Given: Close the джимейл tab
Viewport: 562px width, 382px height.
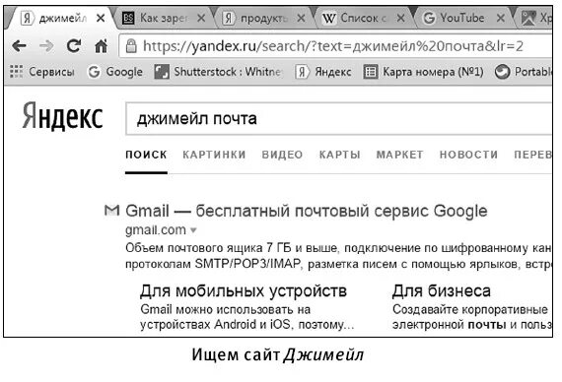Looking at the screenshot, I should click(x=102, y=18).
